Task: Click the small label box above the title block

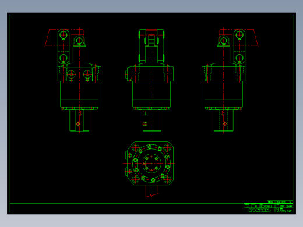Action: coord(280,202)
